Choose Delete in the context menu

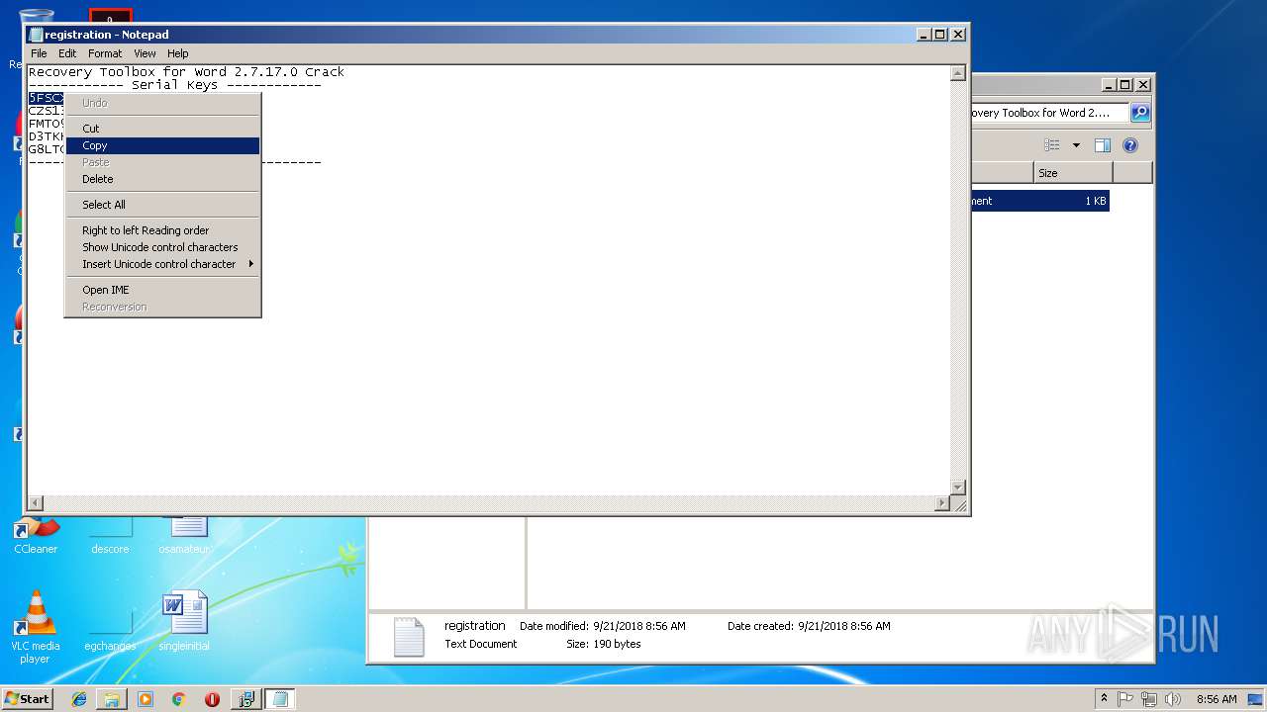[x=162, y=179]
